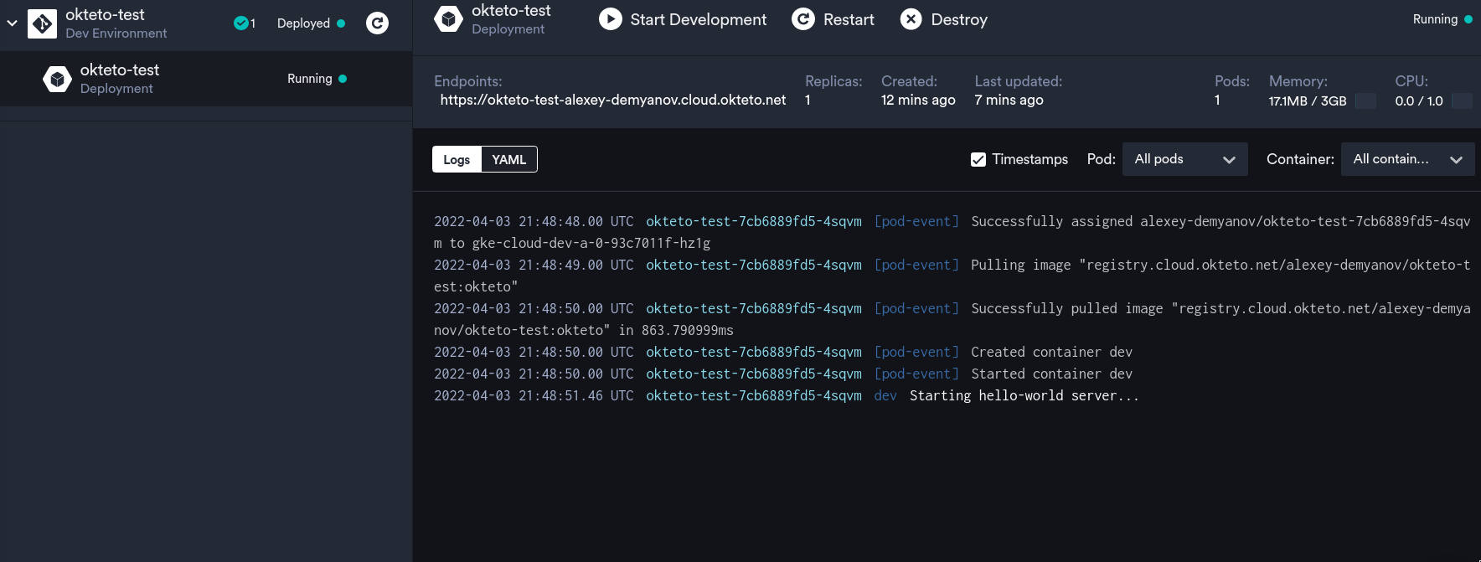The width and height of the screenshot is (1481, 562).
Task: Switch to the YAML tab
Action: pyautogui.click(x=508, y=159)
